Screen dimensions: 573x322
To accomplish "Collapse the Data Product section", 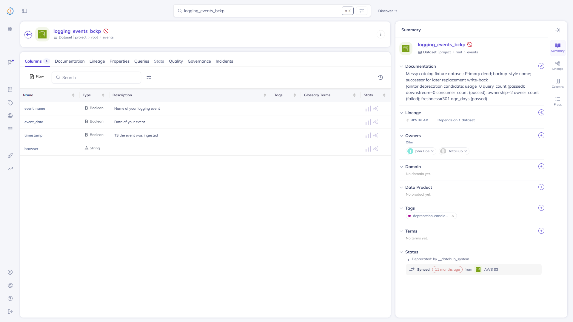I will click(401, 187).
